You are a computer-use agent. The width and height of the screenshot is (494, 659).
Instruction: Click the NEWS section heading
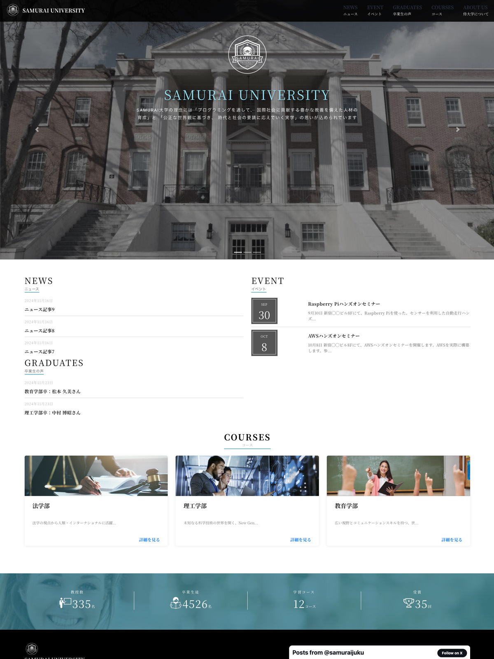39,281
